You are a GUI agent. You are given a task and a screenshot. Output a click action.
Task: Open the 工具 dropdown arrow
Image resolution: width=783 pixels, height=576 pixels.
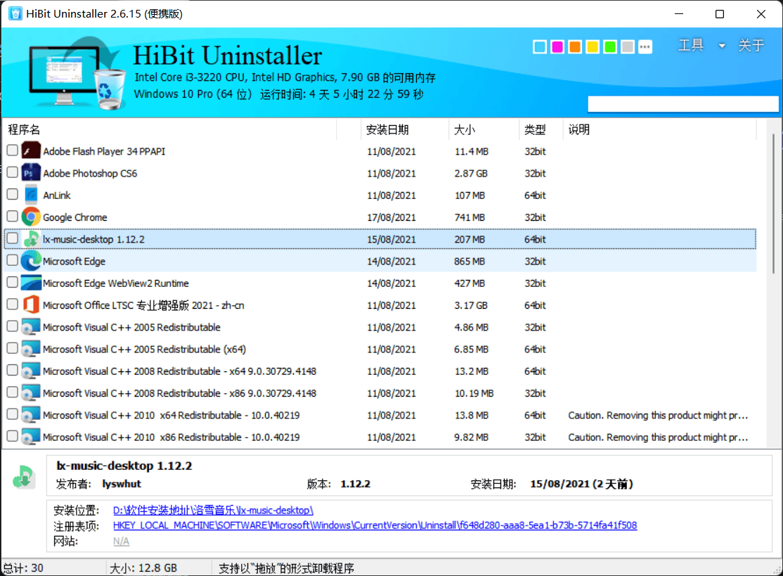tap(721, 44)
